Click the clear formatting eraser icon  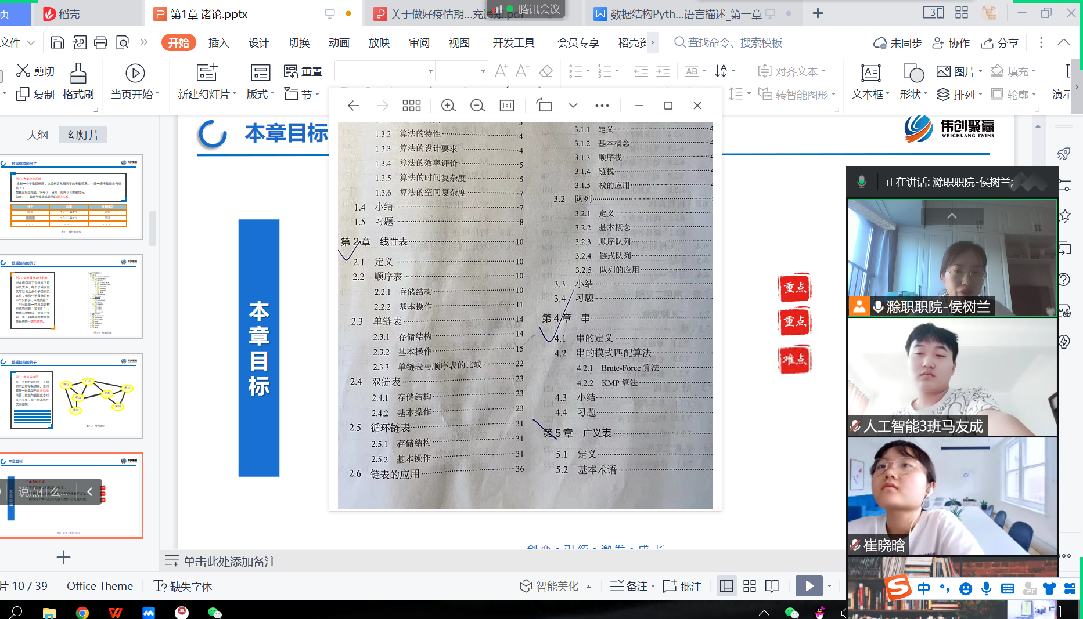click(546, 71)
